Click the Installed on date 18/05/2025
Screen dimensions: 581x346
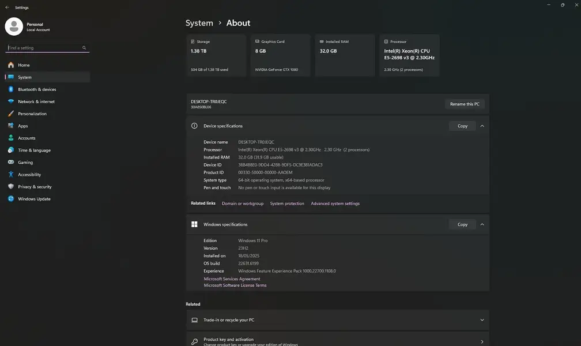pos(248,256)
